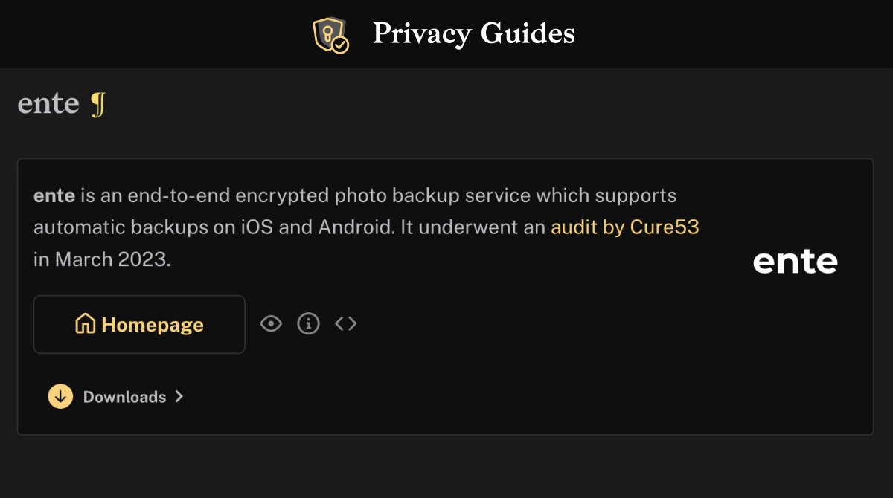View privacy policy via the eye icon

271,323
